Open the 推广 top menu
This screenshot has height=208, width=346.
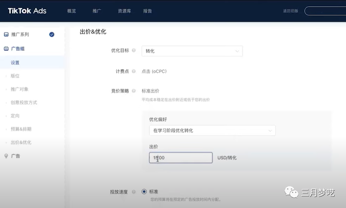pyautogui.click(x=97, y=11)
